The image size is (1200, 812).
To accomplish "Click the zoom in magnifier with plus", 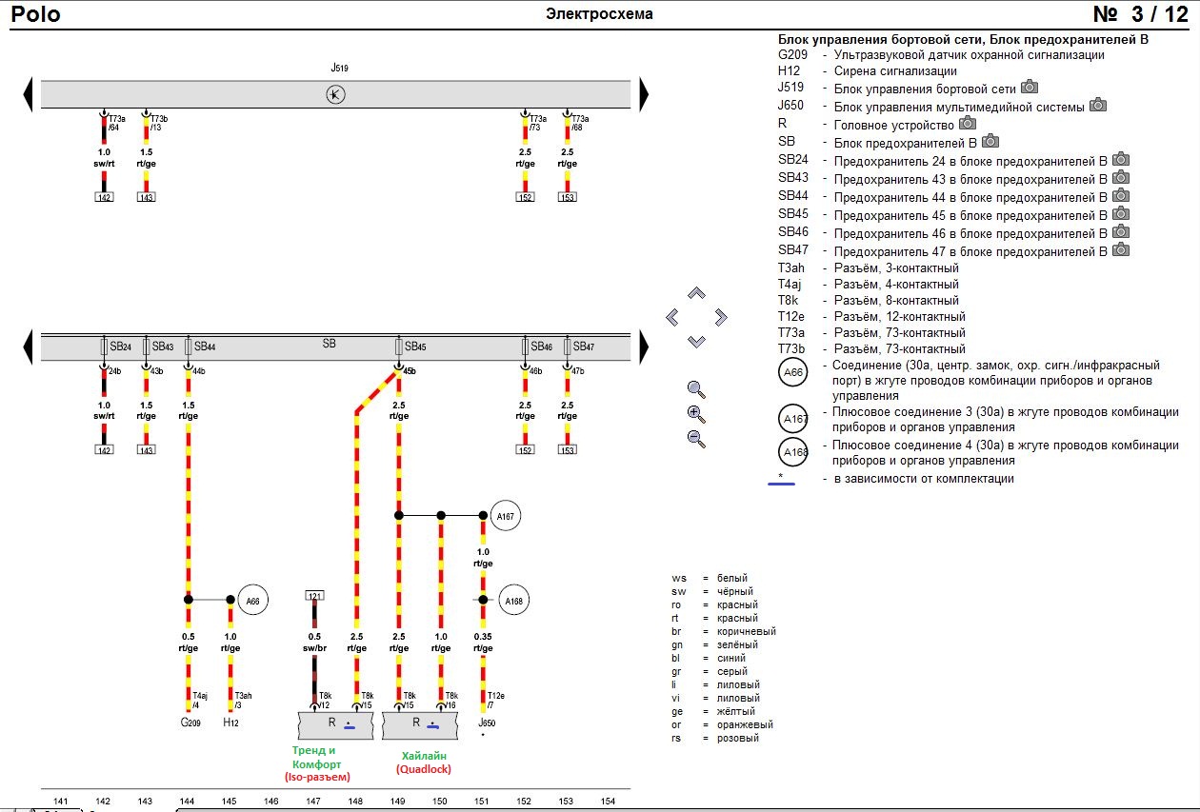I will [696, 414].
